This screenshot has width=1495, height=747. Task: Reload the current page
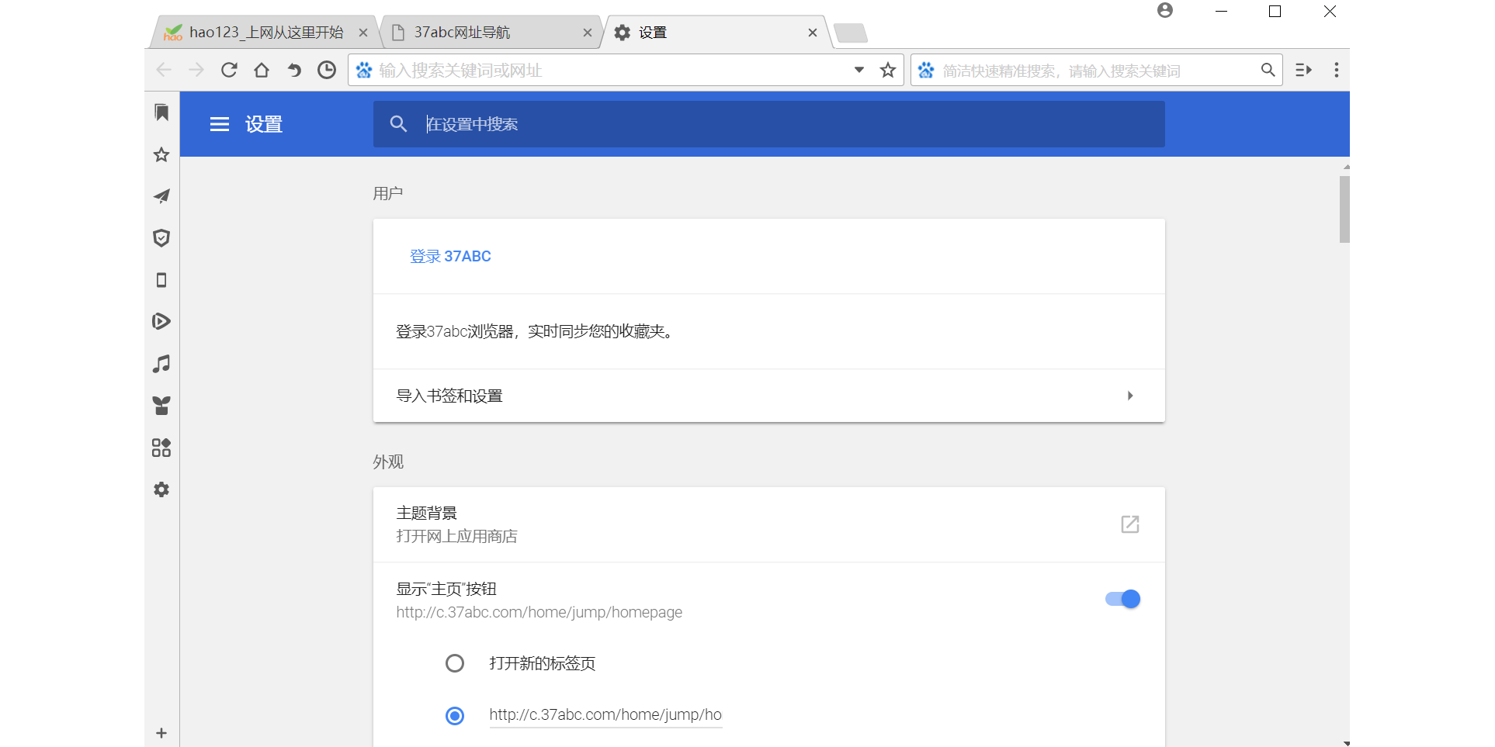pyautogui.click(x=229, y=70)
